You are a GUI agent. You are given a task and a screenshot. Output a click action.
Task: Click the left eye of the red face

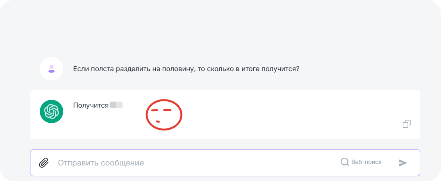coord(154,111)
